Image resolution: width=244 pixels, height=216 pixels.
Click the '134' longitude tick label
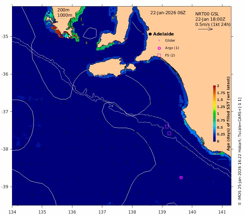(12, 212)
